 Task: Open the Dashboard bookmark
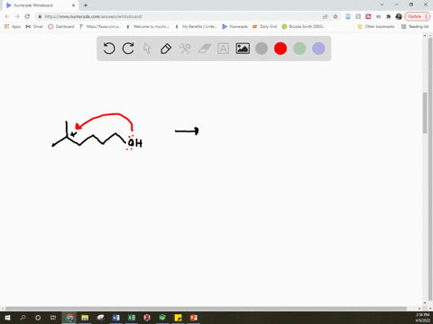tap(61, 26)
